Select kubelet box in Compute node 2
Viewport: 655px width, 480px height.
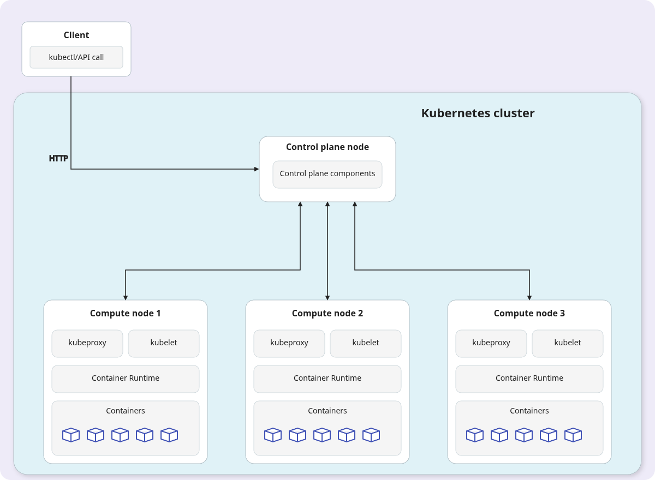pos(366,344)
